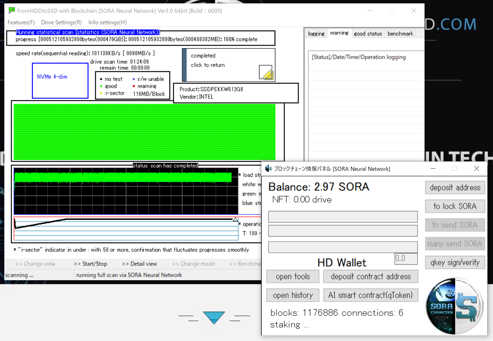Switch to the benchmark tab
Image resolution: width=493 pixels, height=341 pixels.
(400, 34)
